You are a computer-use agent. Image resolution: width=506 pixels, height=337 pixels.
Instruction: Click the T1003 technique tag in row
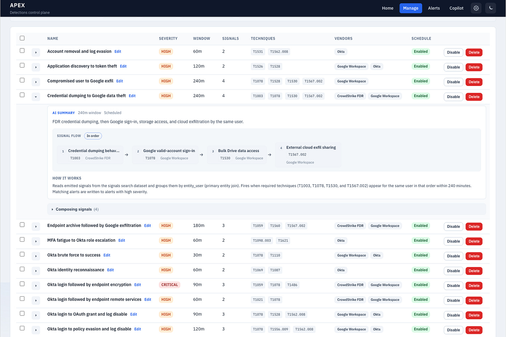click(x=258, y=96)
